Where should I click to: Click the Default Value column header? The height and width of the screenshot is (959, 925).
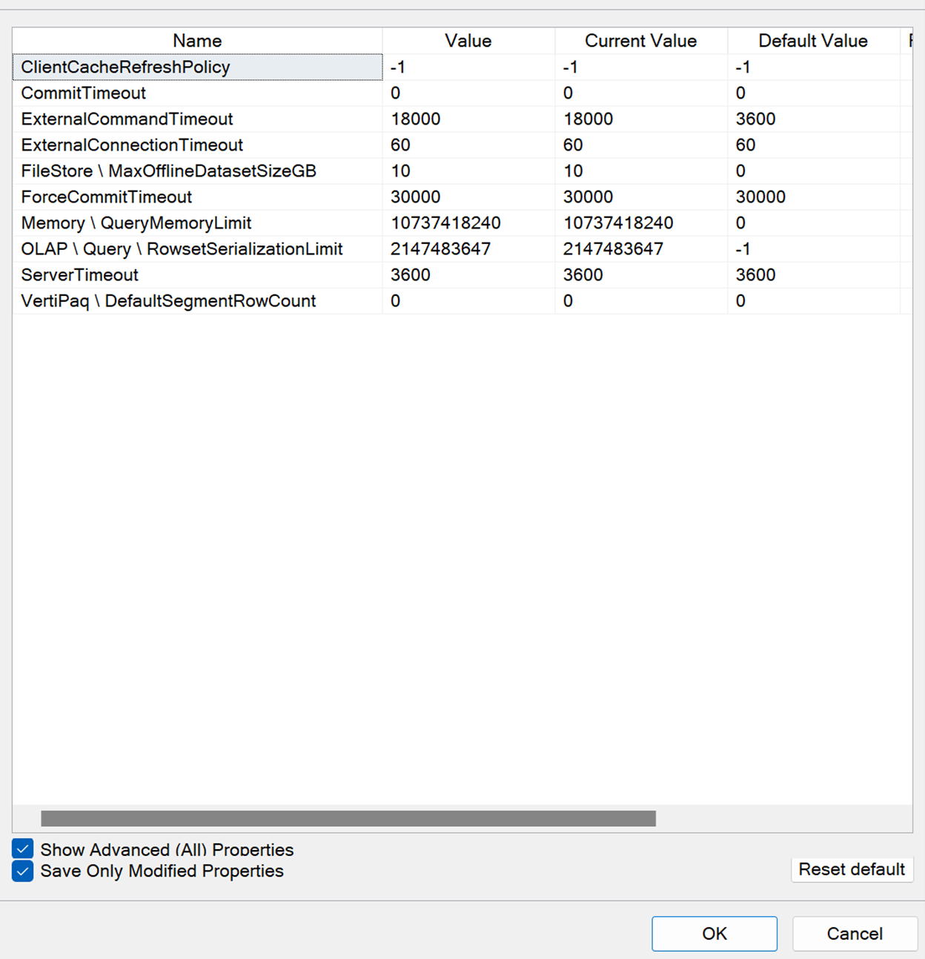[x=813, y=41]
